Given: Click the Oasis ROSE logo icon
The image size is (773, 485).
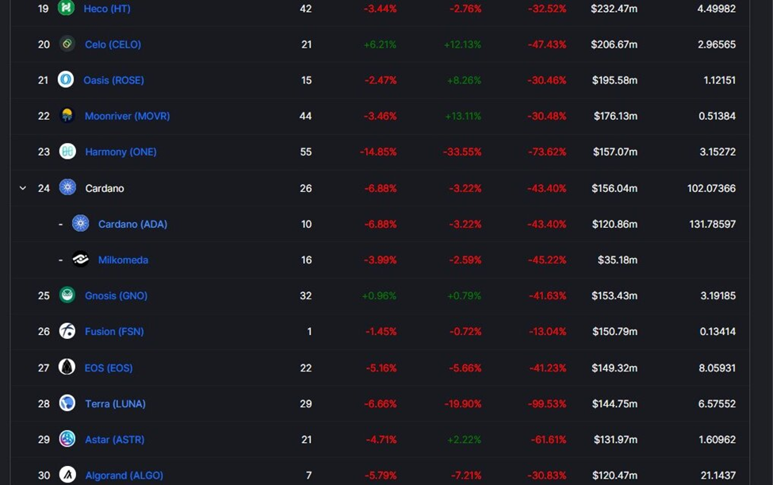Looking at the screenshot, I should coord(66,79).
